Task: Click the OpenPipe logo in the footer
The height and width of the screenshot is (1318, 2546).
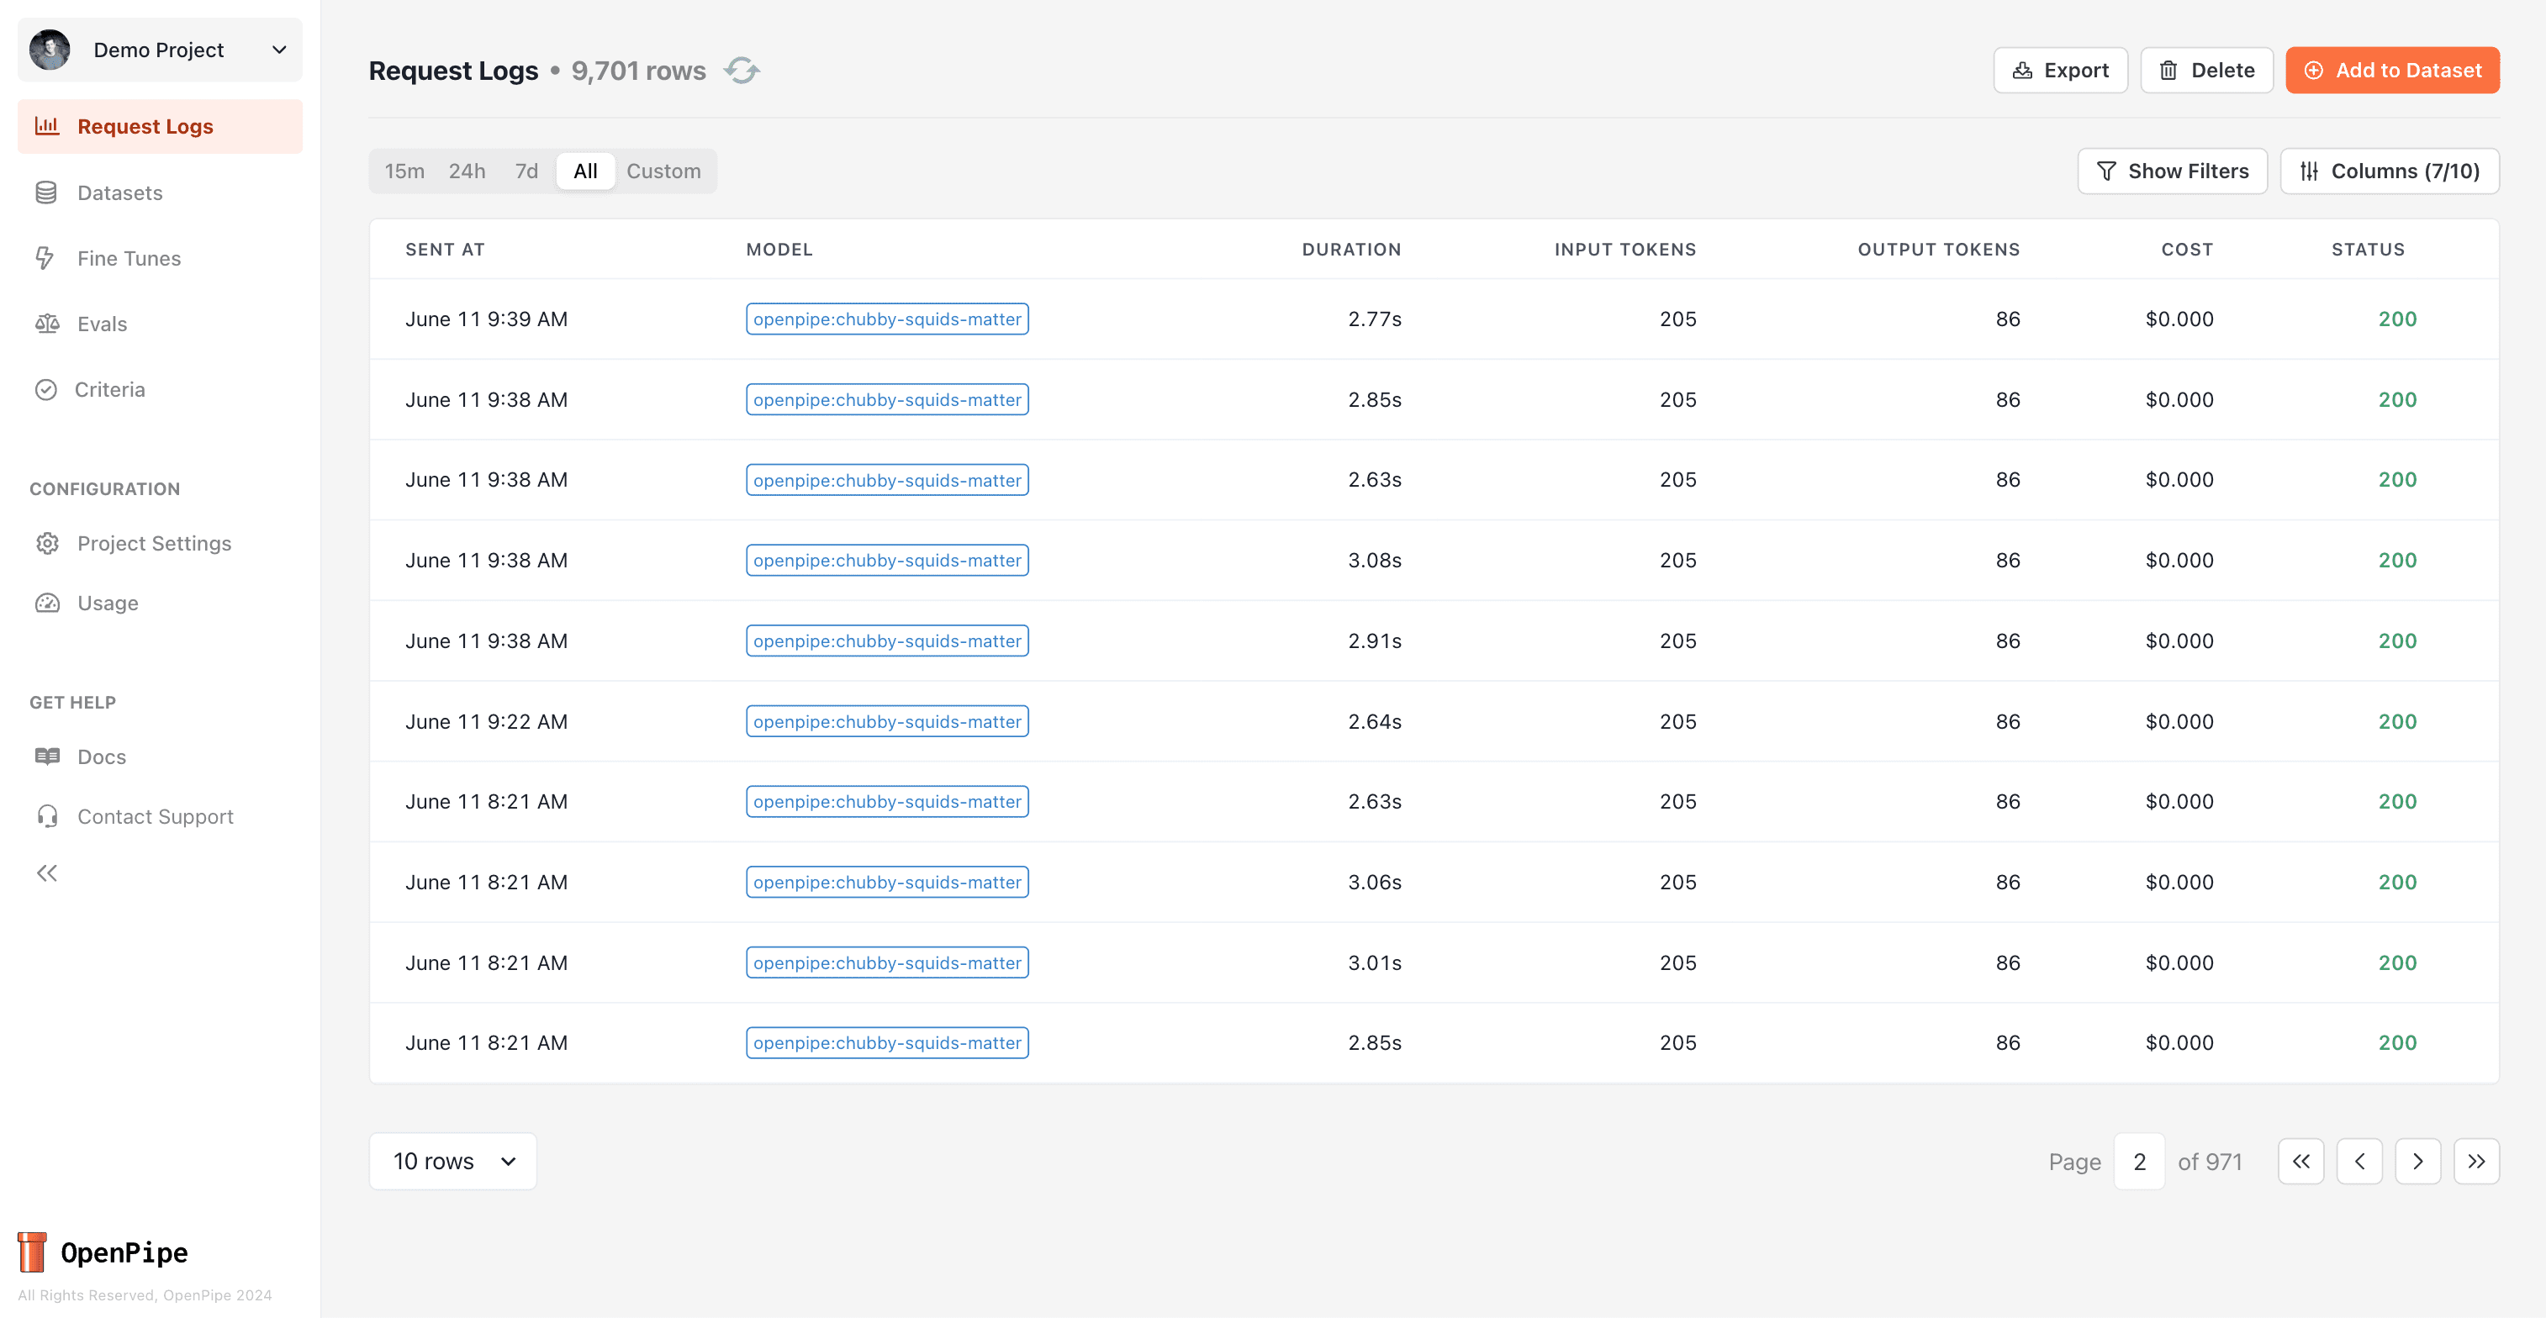Action: (103, 1252)
